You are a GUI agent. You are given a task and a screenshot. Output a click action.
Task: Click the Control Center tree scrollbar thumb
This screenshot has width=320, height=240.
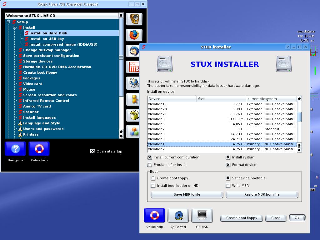click(x=121, y=57)
